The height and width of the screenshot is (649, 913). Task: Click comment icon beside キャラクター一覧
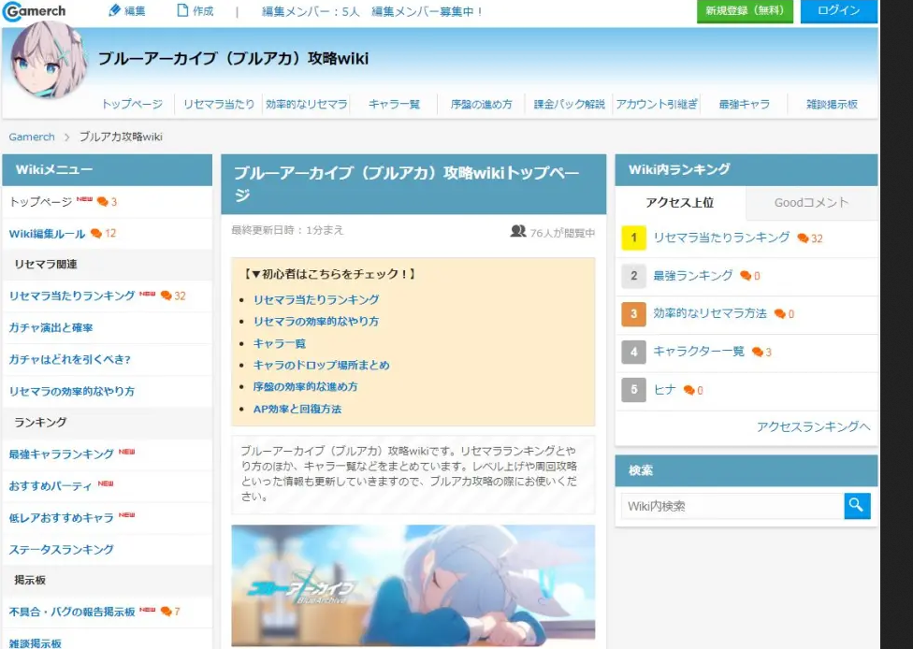pos(757,353)
